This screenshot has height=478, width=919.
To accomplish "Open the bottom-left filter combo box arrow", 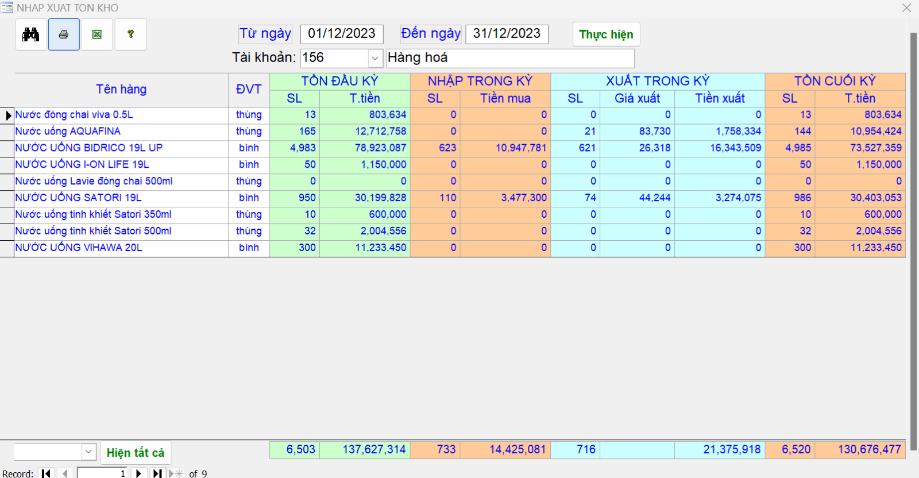I will (88, 452).
